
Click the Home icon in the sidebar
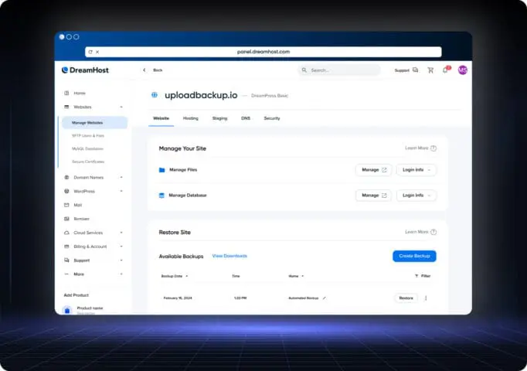66,93
